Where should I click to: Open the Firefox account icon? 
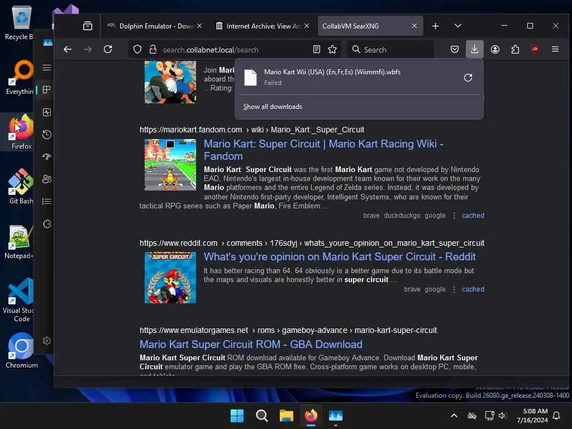coord(495,49)
